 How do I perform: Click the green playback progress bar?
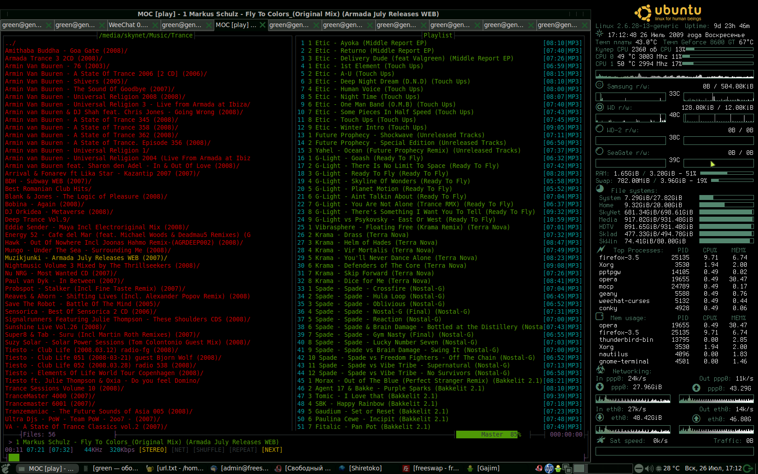point(14,457)
